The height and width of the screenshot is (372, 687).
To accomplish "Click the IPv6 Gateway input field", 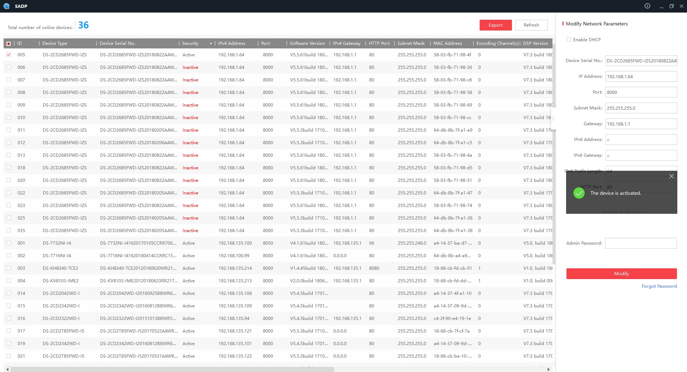I will click(x=641, y=155).
